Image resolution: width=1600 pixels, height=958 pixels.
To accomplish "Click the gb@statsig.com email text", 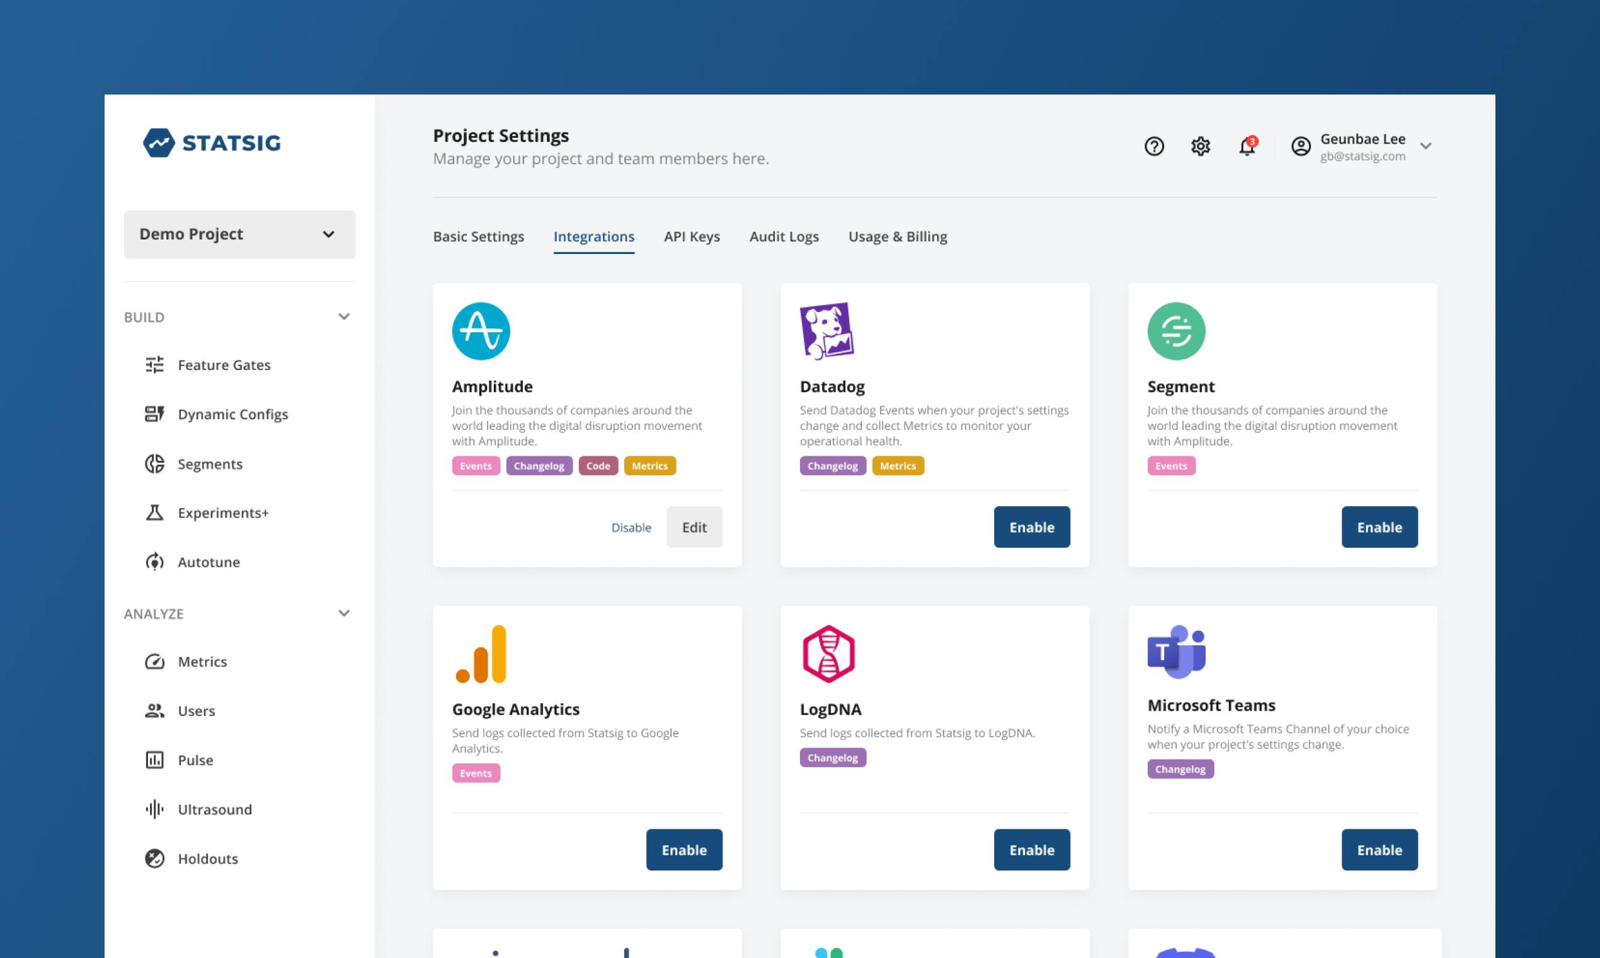I will click(x=1363, y=156).
